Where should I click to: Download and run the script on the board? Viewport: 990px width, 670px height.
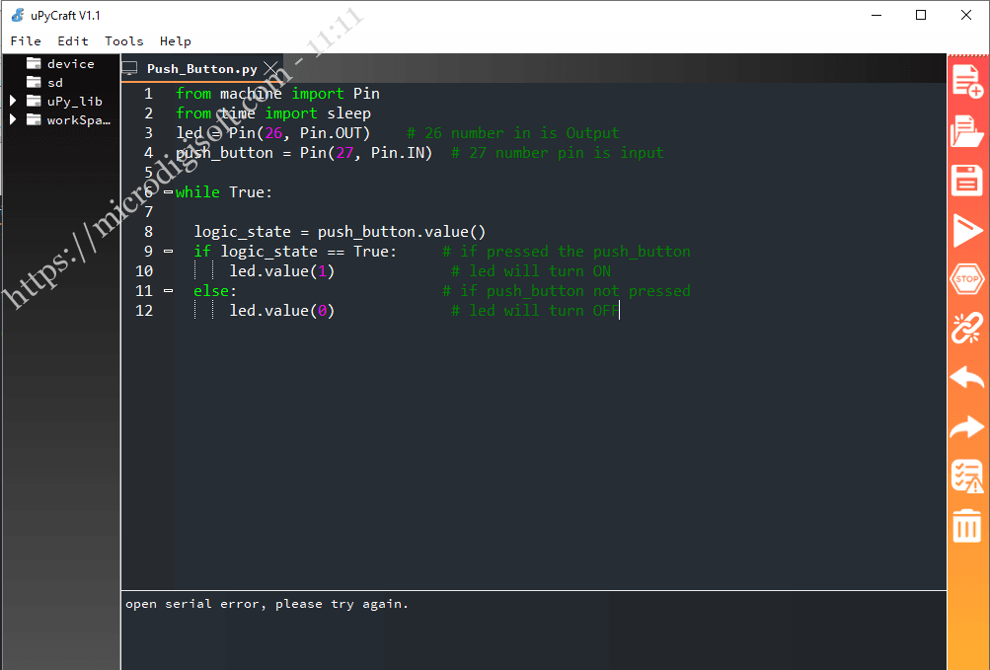pos(966,230)
